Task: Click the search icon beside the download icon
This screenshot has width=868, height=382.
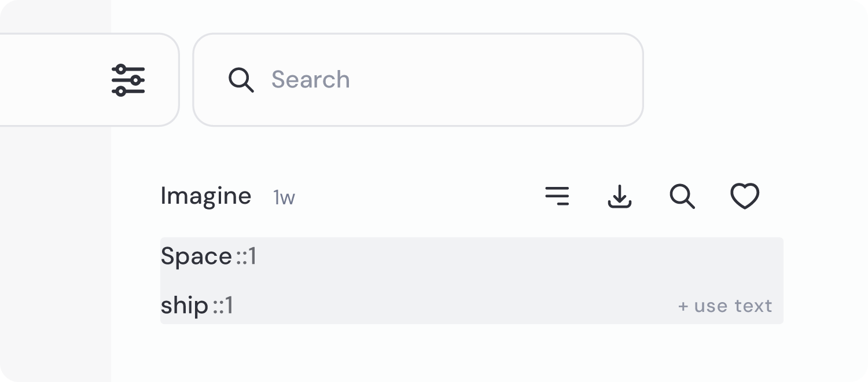Action: pyautogui.click(x=682, y=196)
